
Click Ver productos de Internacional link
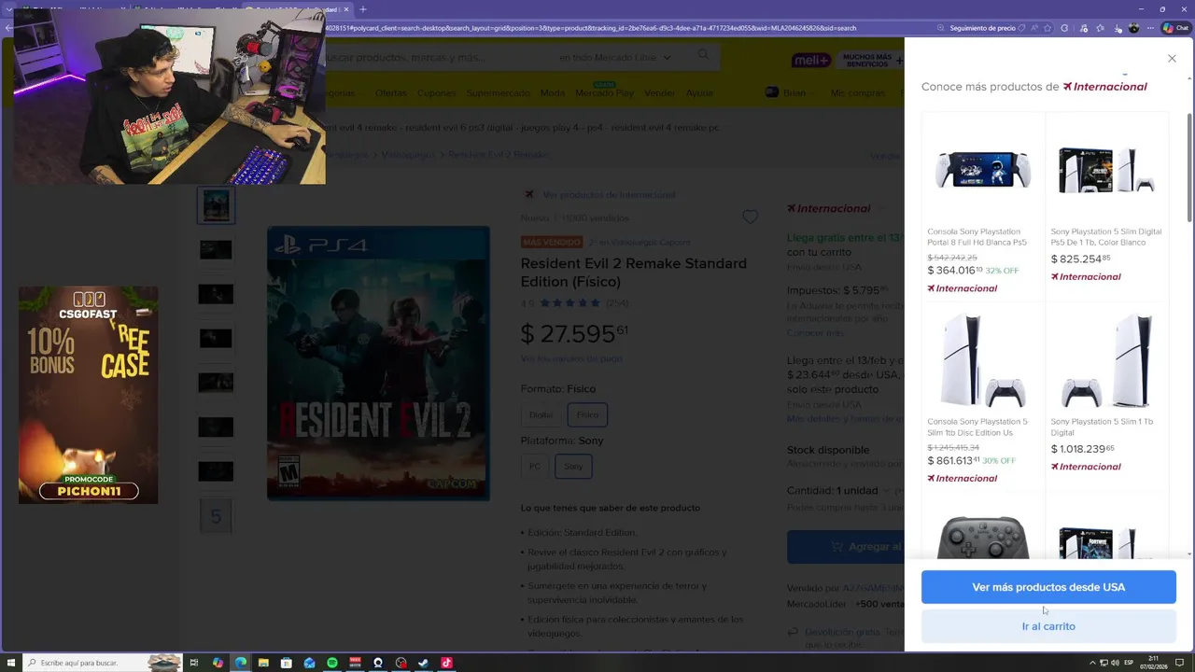coord(609,194)
